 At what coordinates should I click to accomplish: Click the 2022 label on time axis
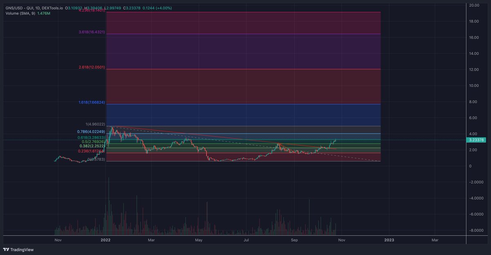pyautogui.click(x=106, y=240)
